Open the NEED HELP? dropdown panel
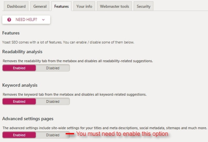Viewport: 208px width, 142px height. (x=26, y=20)
